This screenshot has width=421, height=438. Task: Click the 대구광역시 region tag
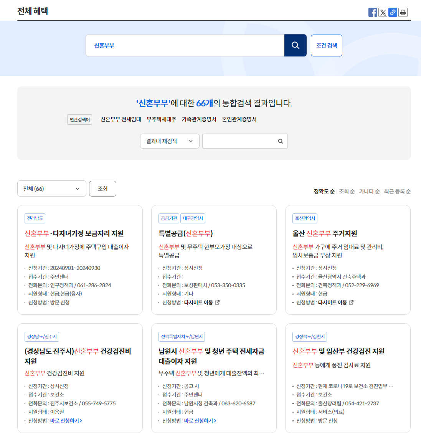pyautogui.click(x=193, y=218)
